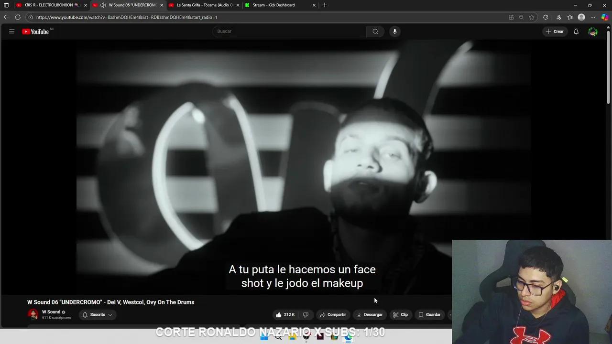Switch to the Stream - Kick Dashboard tab

click(x=281, y=5)
